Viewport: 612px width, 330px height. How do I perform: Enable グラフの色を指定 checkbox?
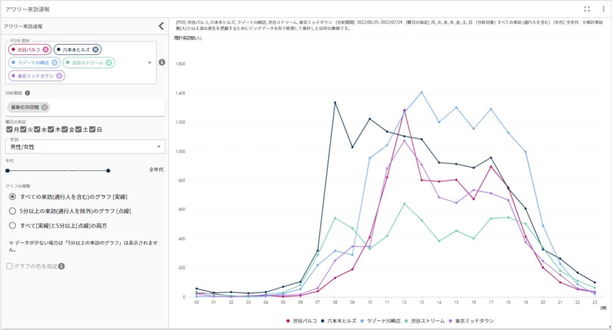(x=10, y=266)
